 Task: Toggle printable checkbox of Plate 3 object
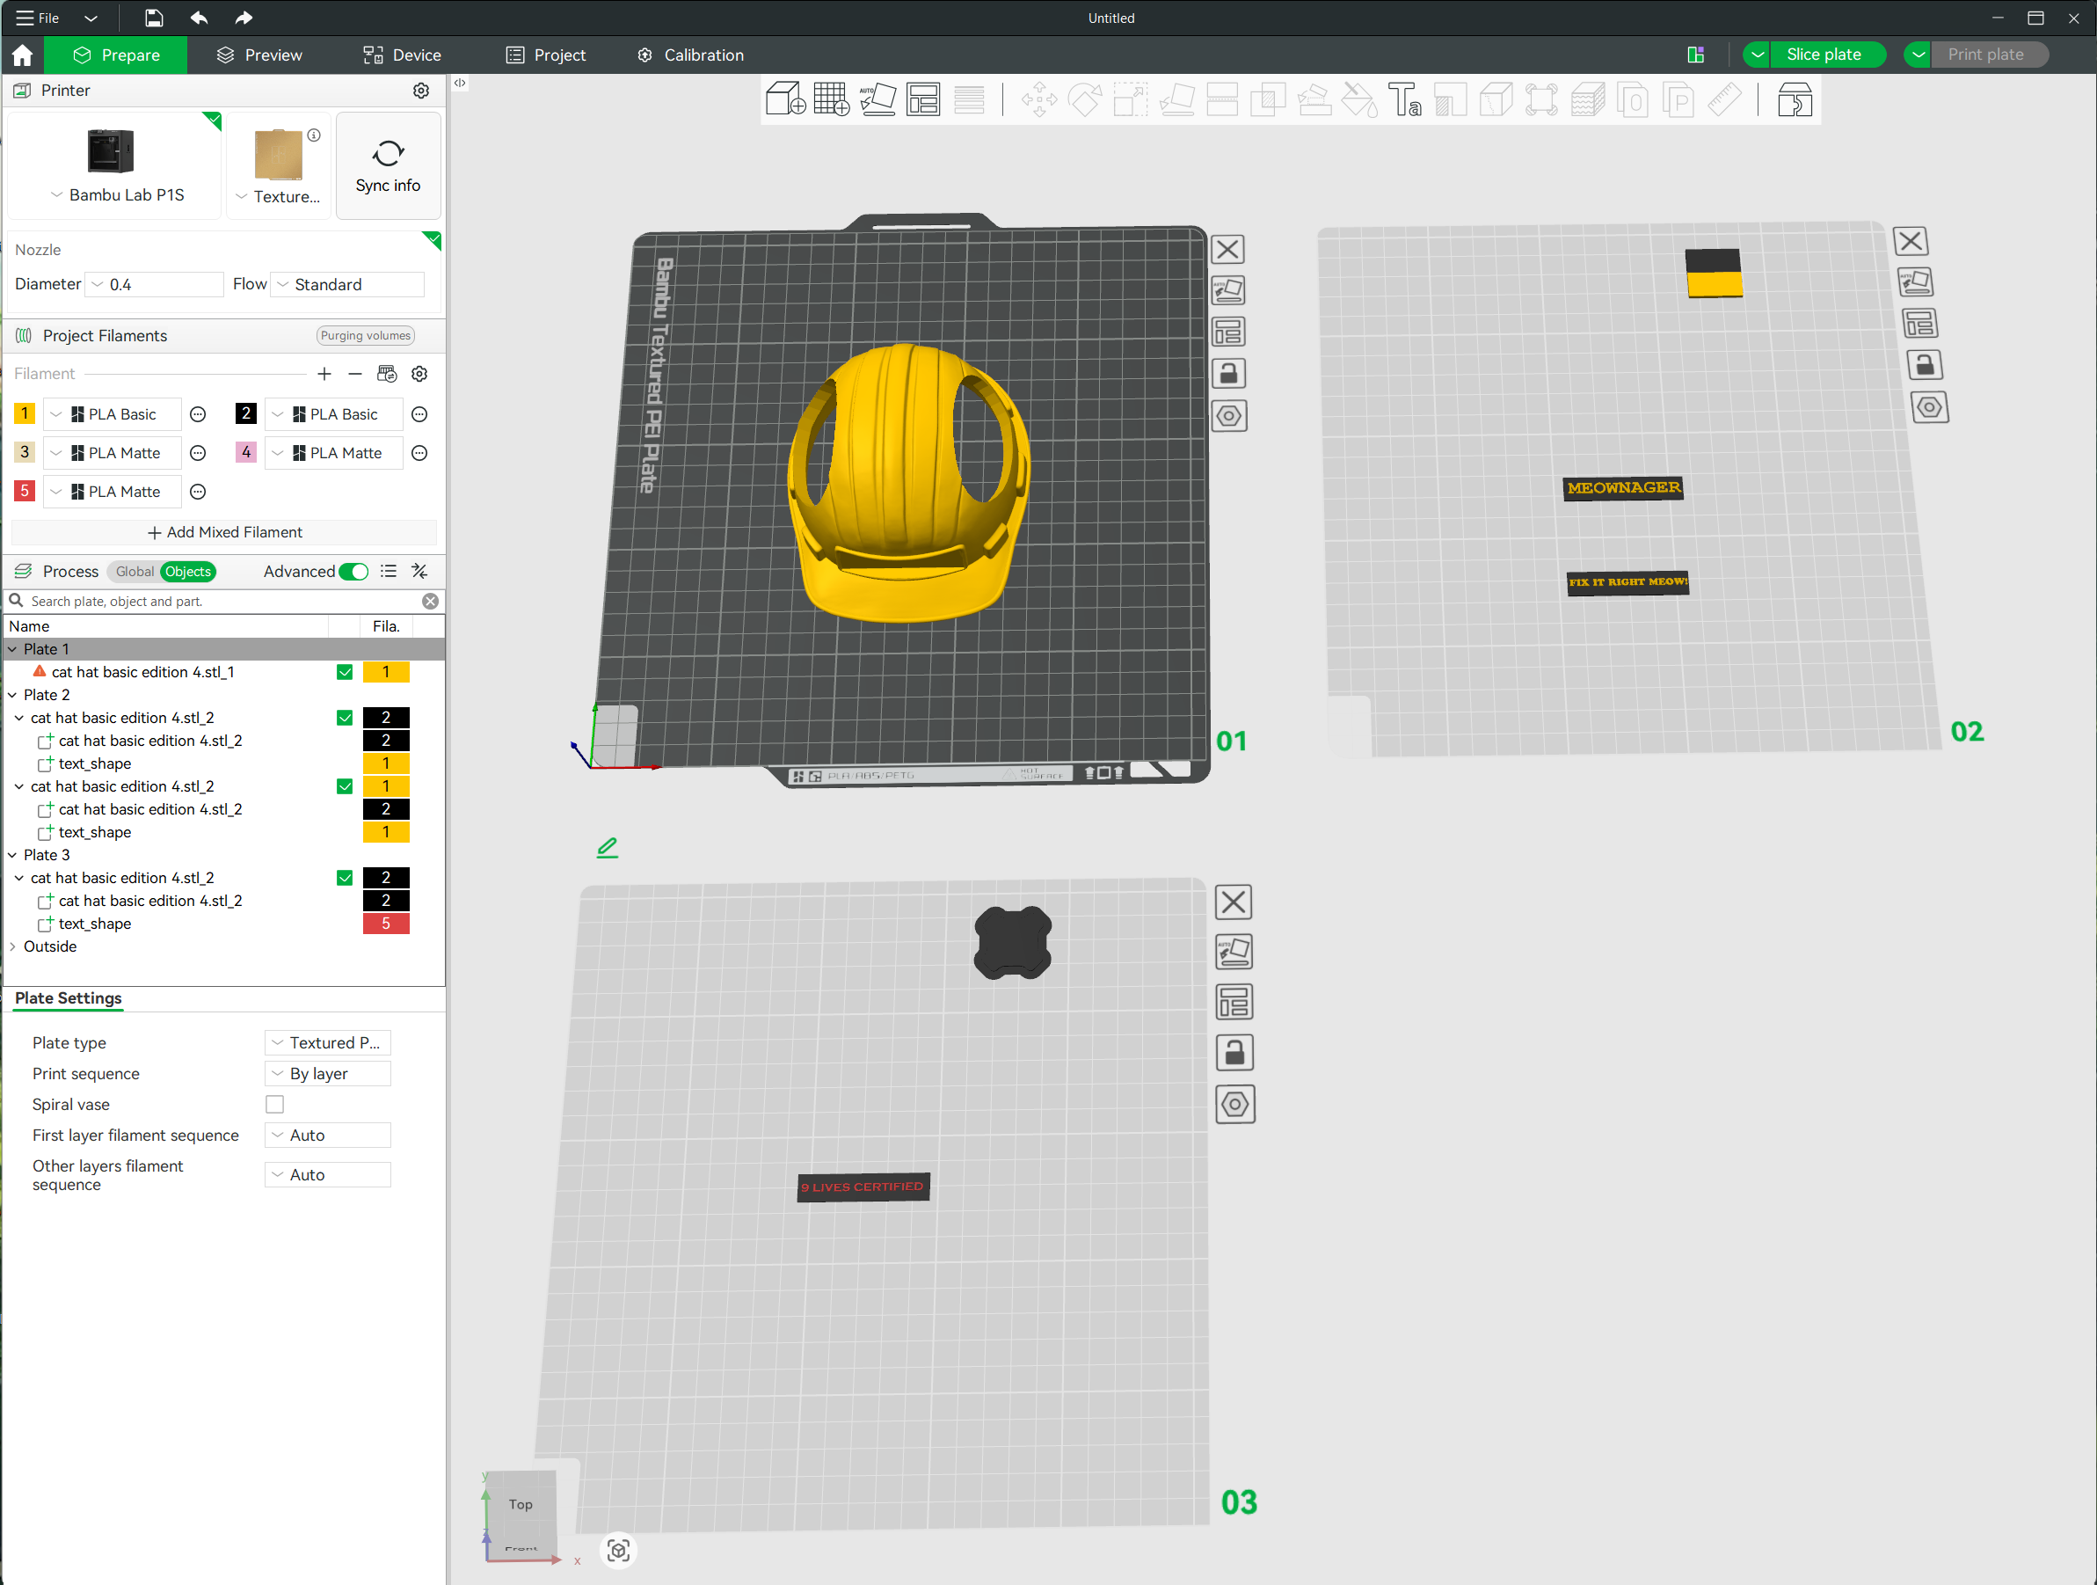tap(345, 879)
